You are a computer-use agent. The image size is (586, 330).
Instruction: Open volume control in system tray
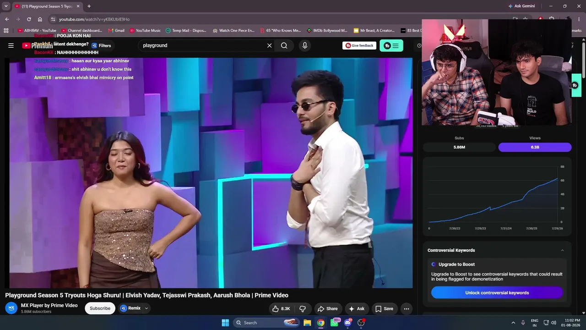coord(553,323)
